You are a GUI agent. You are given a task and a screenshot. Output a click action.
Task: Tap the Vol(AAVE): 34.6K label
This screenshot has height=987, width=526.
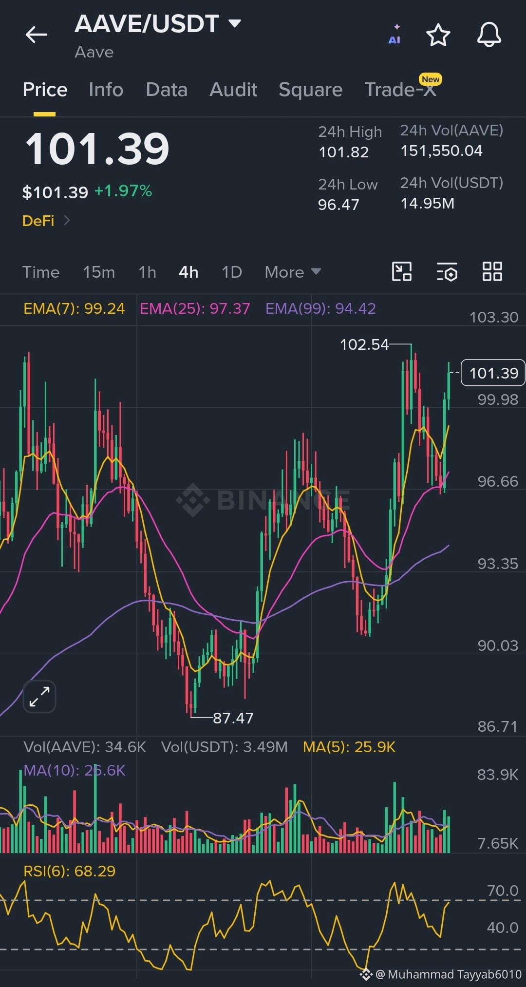point(85,747)
